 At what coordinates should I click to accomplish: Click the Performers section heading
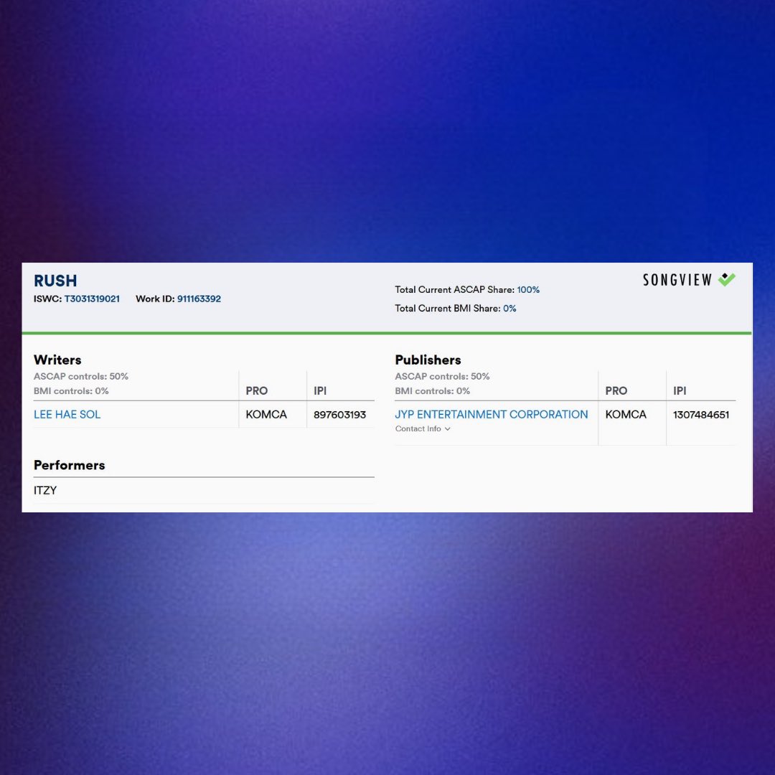(x=69, y=465)
